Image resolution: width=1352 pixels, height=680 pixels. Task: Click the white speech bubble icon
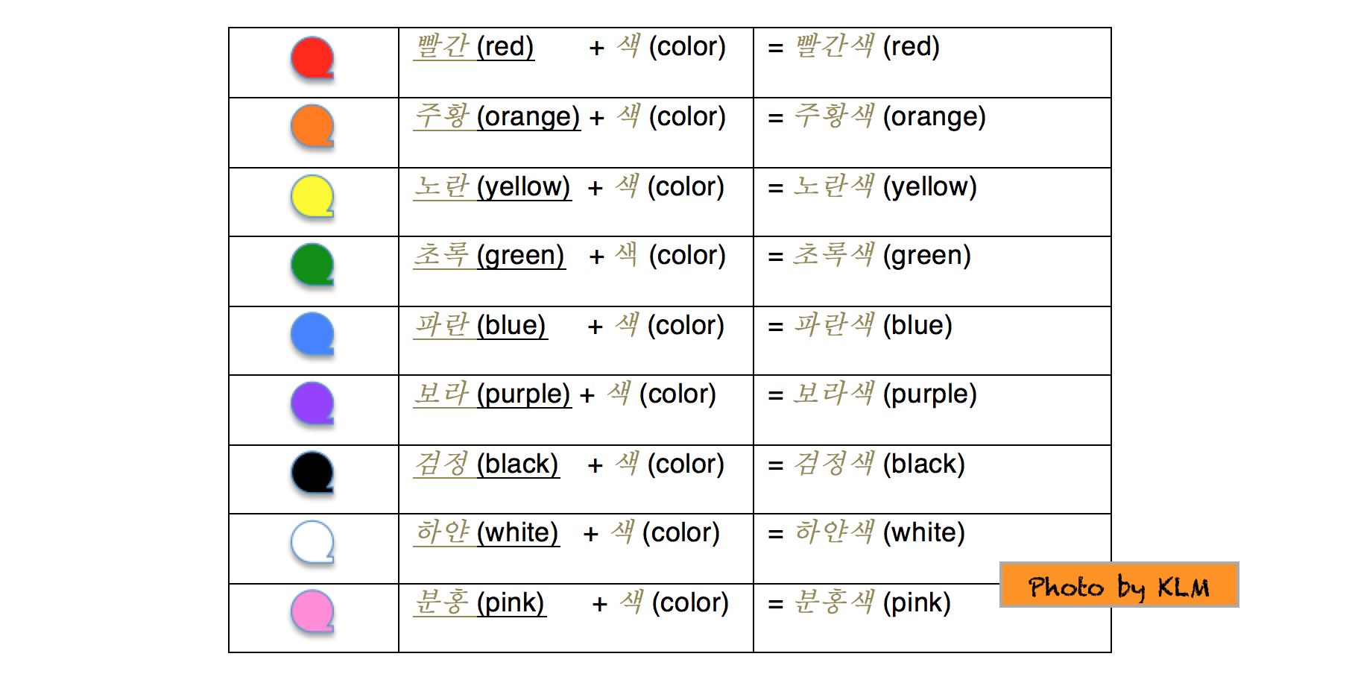[x=312, y=542]
